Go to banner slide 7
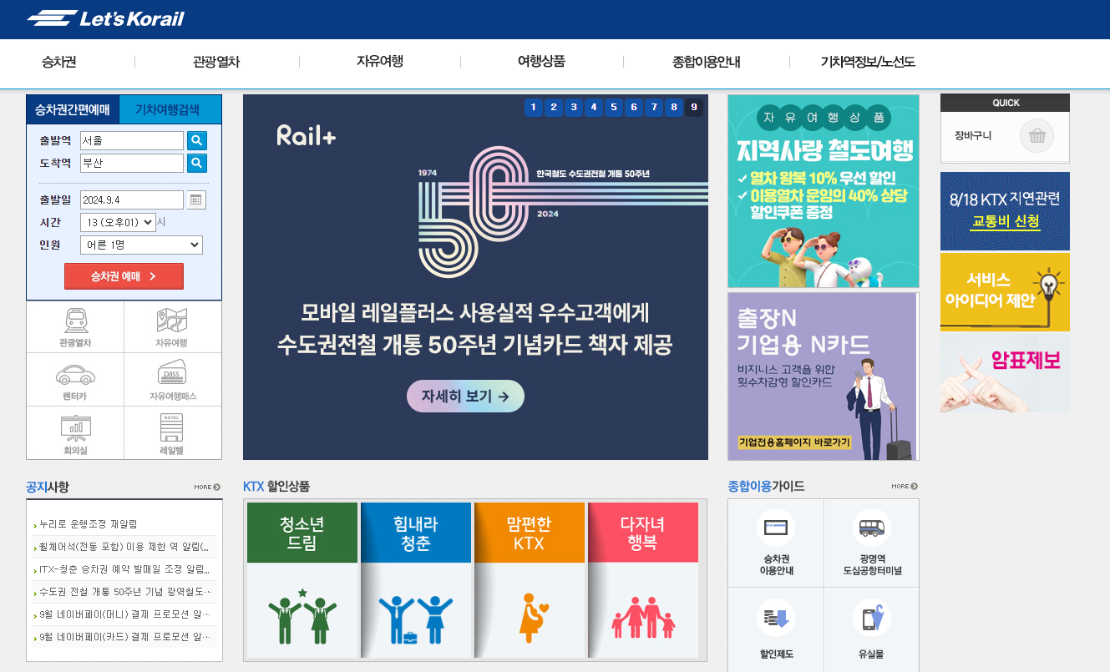The height and width of the screenshot is (672, 1110). pyautogui.click(x=654, y=107)
